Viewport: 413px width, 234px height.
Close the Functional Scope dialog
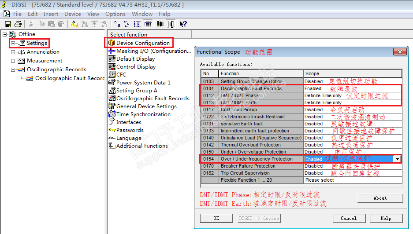[x=400, y=52]
